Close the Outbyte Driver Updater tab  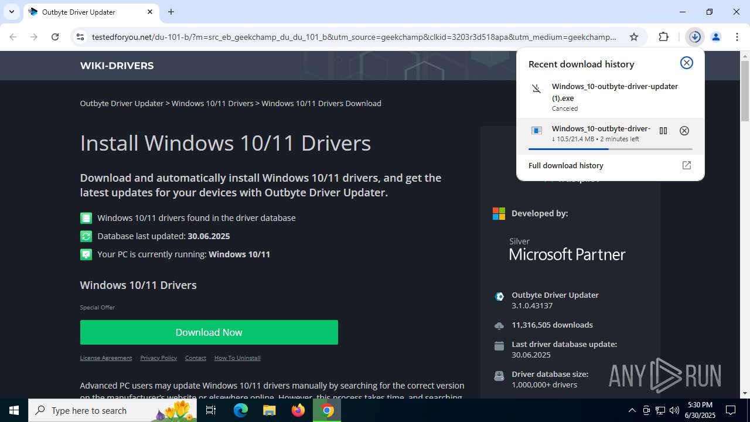click(x=150, y=12)
